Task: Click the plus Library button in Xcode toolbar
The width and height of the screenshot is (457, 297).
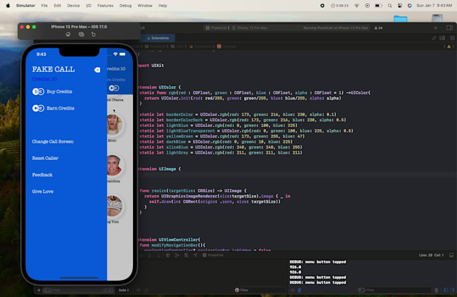Action: pos(435,28)
